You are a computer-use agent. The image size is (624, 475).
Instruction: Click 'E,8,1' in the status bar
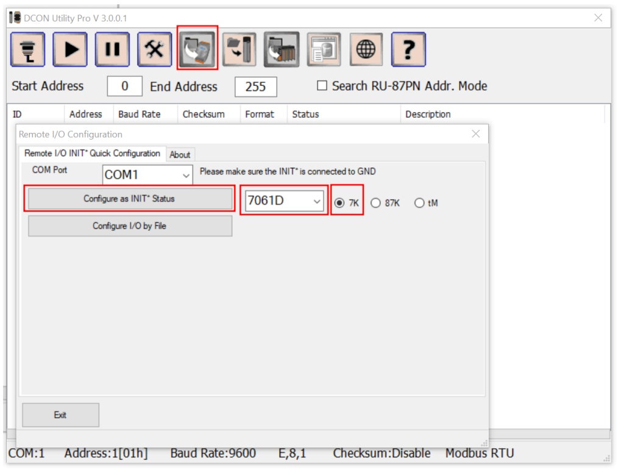[x=292, y=454]
